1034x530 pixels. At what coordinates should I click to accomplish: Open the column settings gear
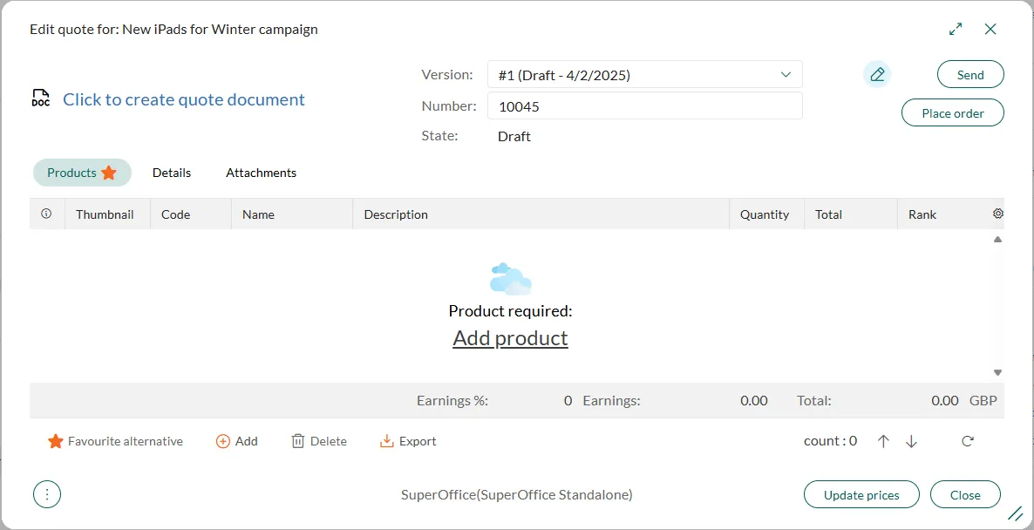point(997,214)
